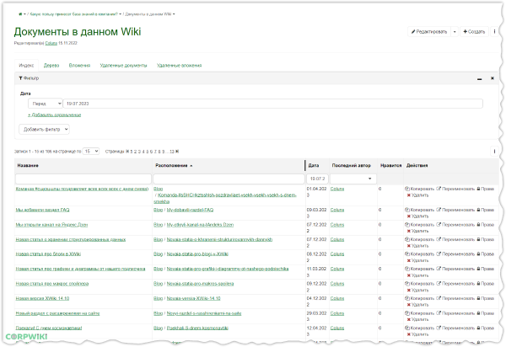Screen dimensions: 506x347
Task: Open rights for 'Мы добавили раздел FAQ'
Action: pos(486,210)
